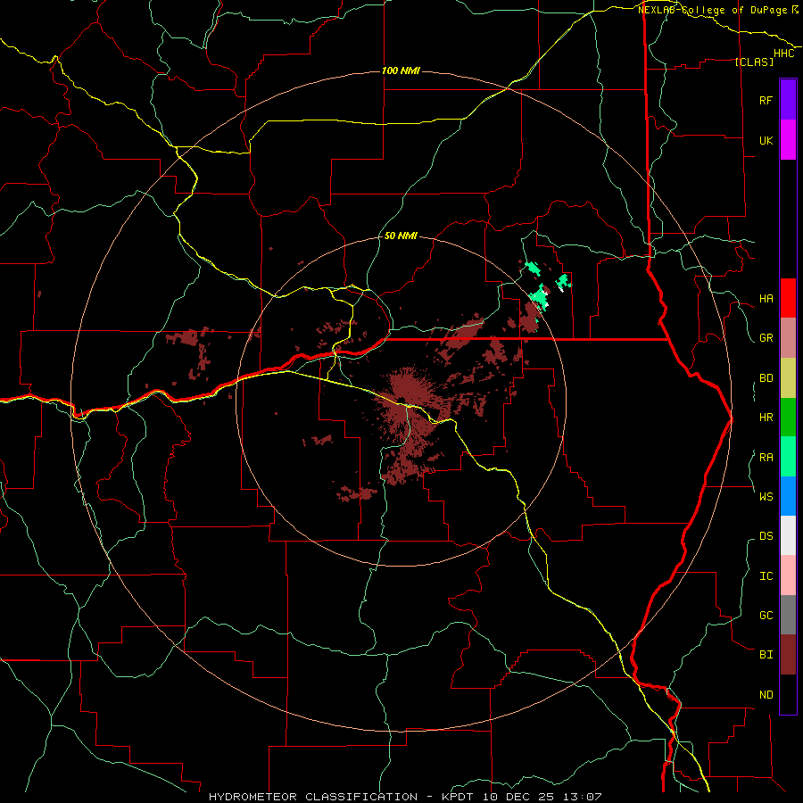Click the "BI" legend label
Screen dimensions: 803x803
[x=766, y=655]
